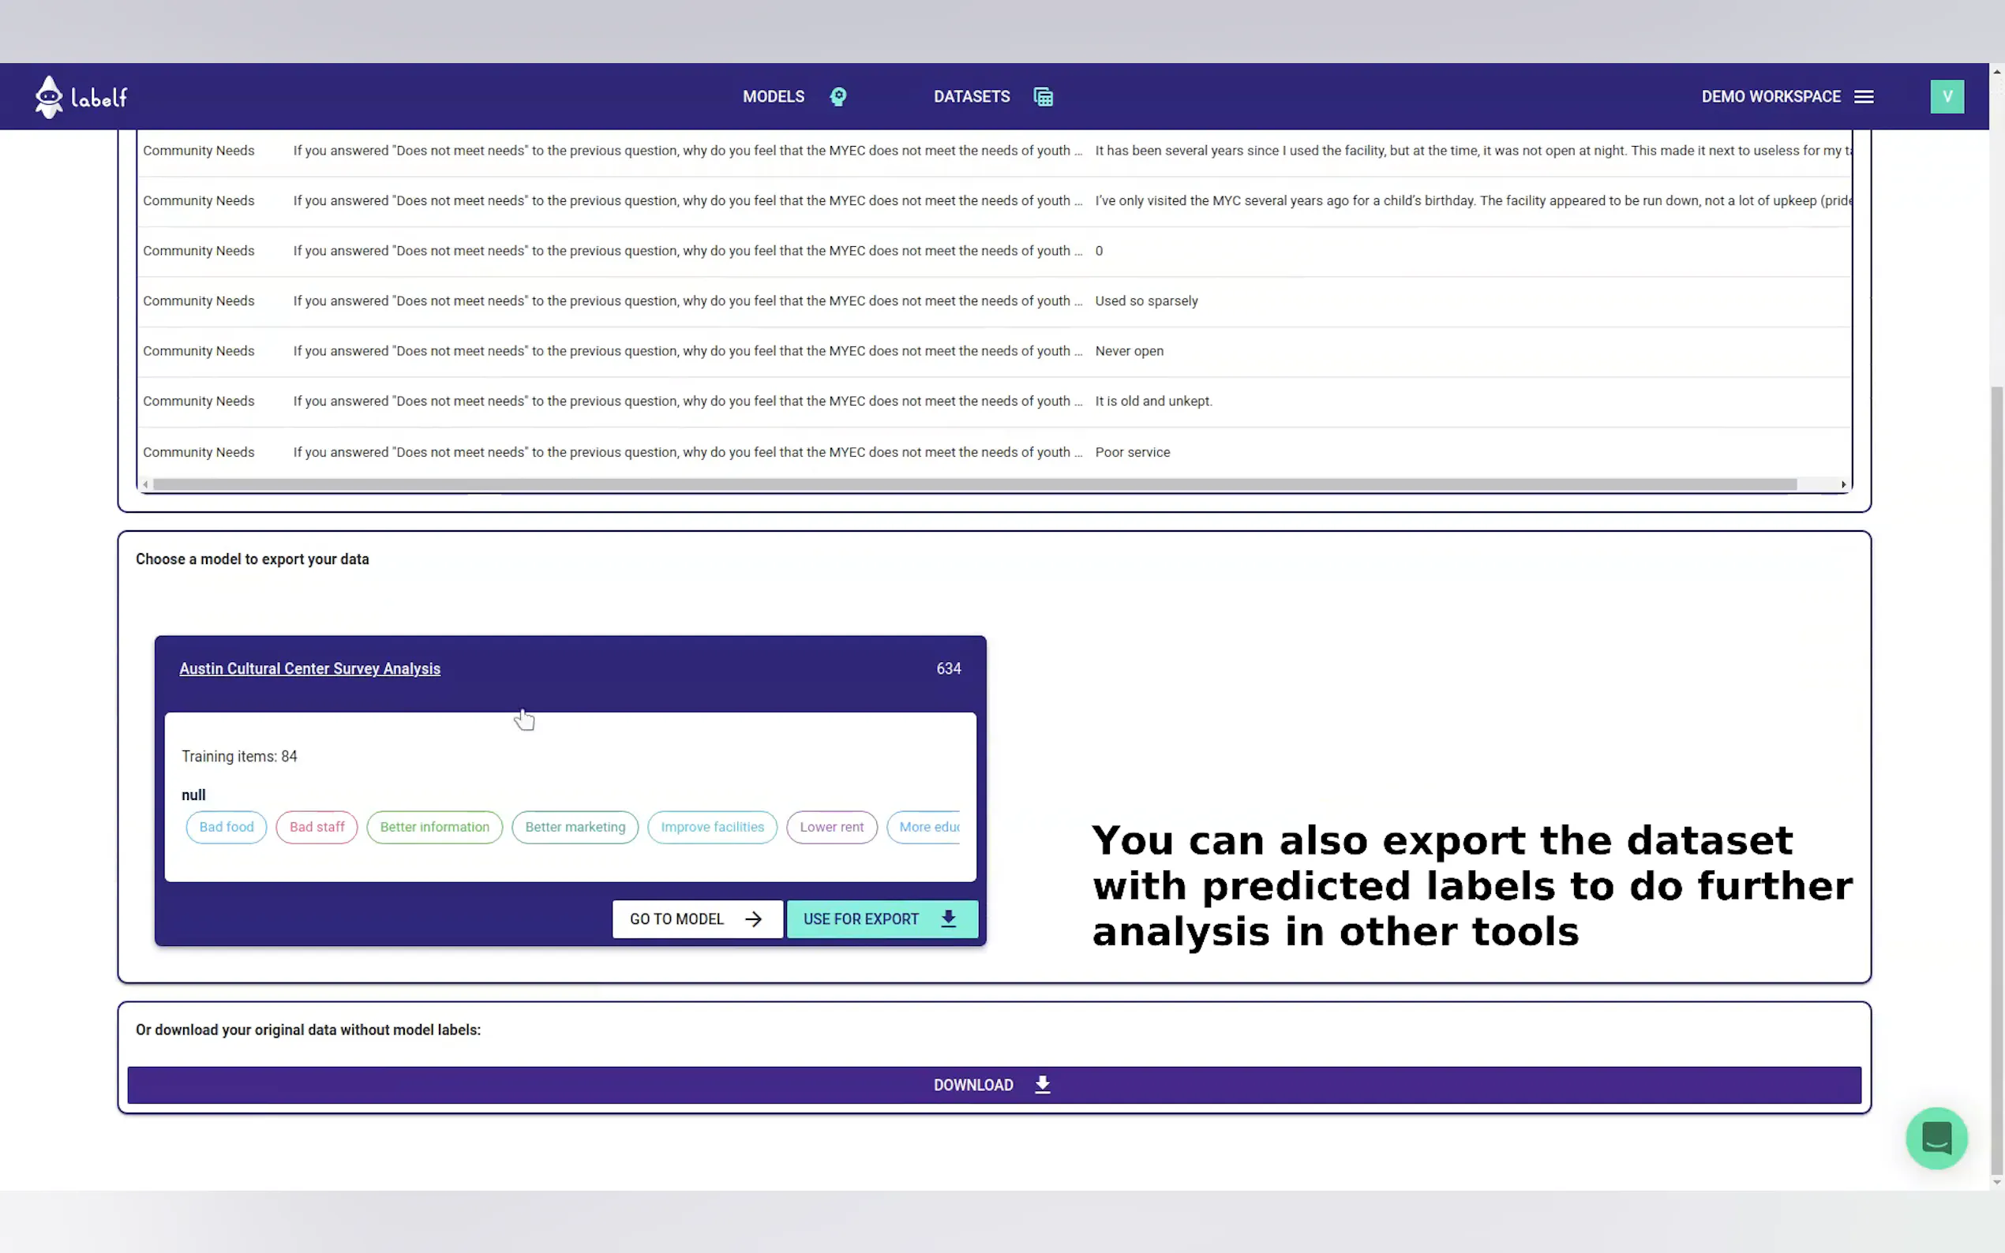Select the Bad food label chip
Image resolution: width=2005 pixels, height=1253 pixels.
point(227,827)
